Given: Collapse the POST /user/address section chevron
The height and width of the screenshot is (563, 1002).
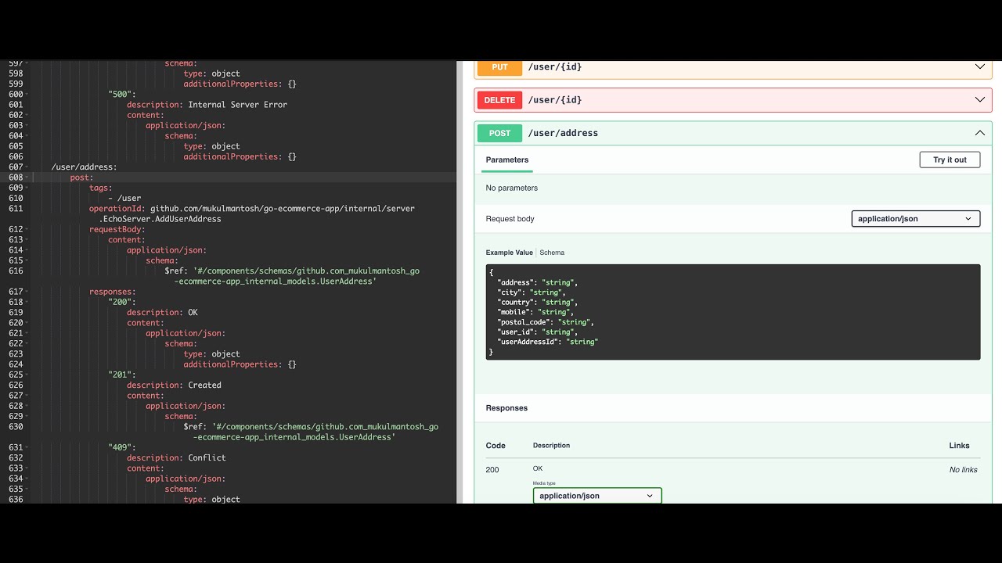Looking at the screenshot, I should (979, 133).
